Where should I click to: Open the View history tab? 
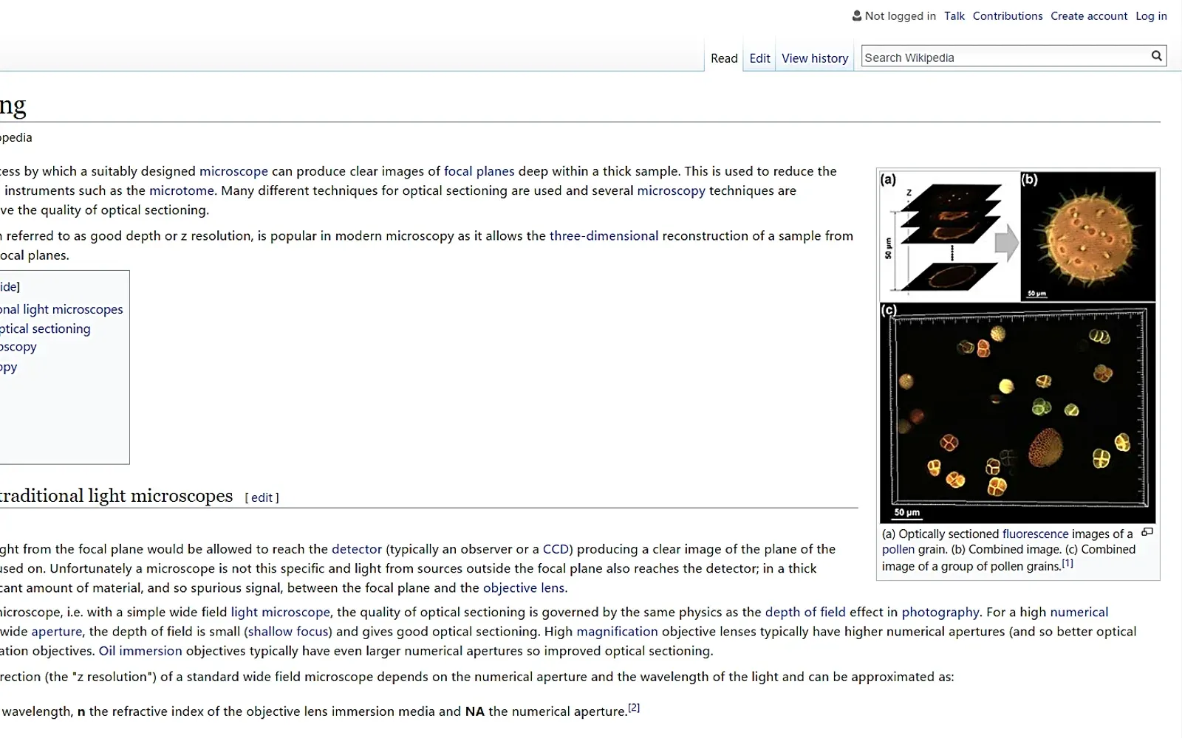click(815, 58)
